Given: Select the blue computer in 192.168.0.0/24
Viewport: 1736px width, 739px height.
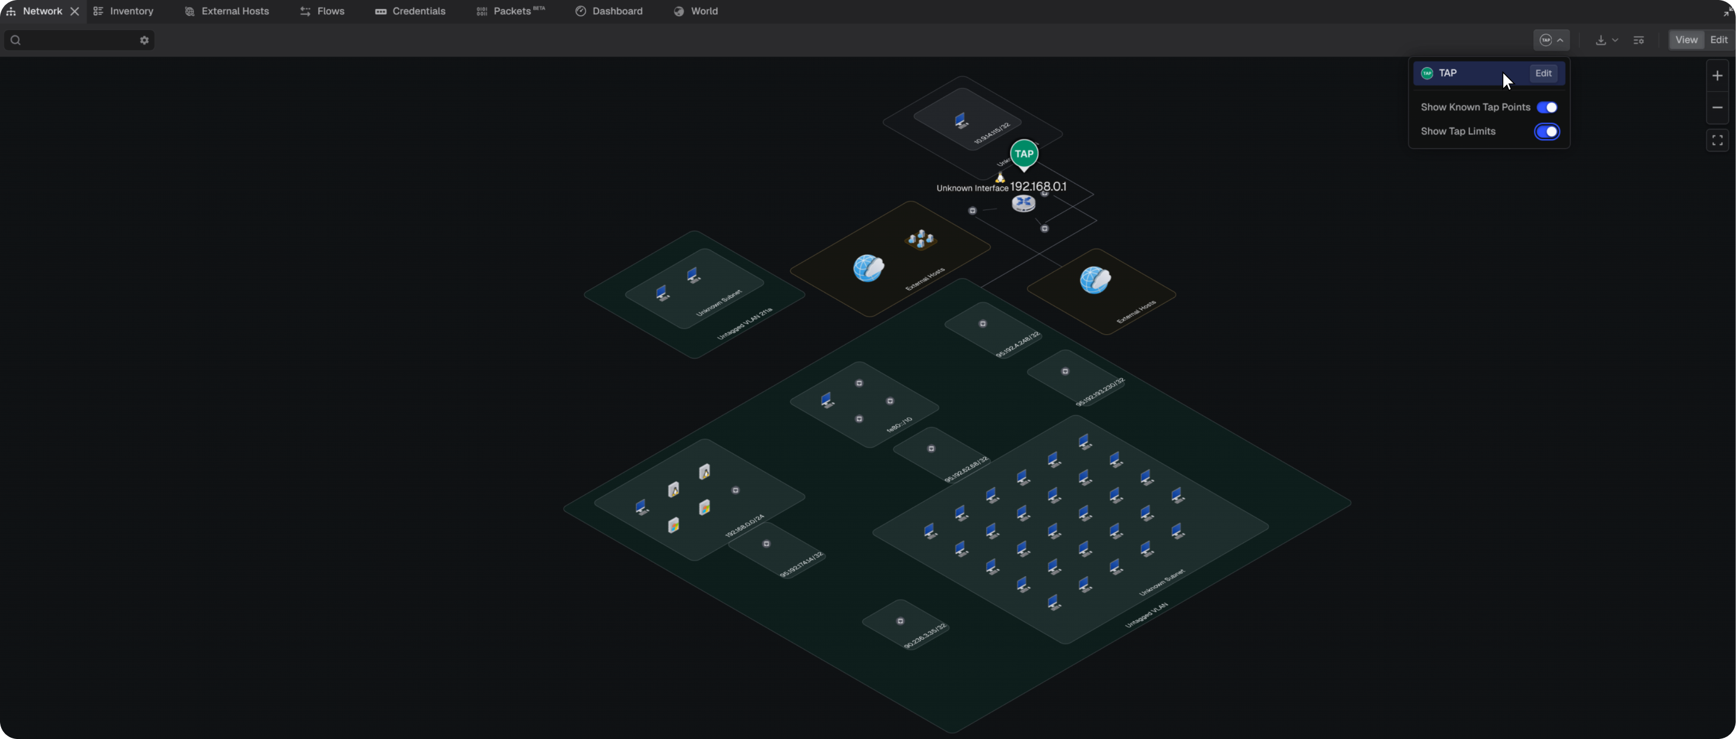Looking at the screenshot, I should point(642,508).
